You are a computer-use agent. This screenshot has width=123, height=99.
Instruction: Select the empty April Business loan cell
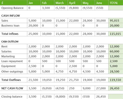(x=74, y=26)
